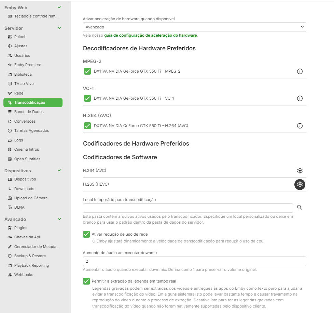
Task: Open settings gear for H.264 (AVC) encoder
Action: (x=300, y=171)
